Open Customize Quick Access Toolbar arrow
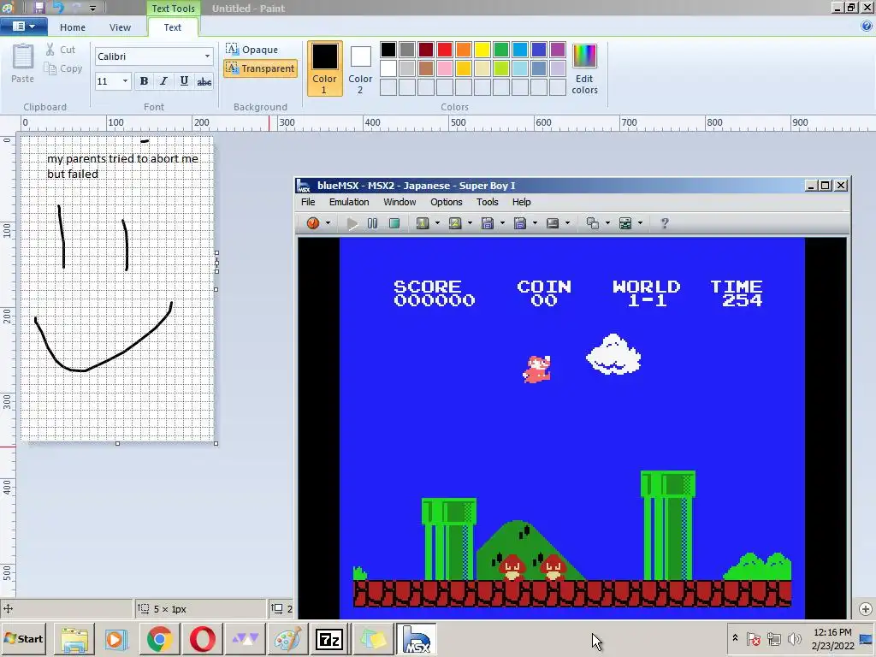 click(x=92, y=9)
